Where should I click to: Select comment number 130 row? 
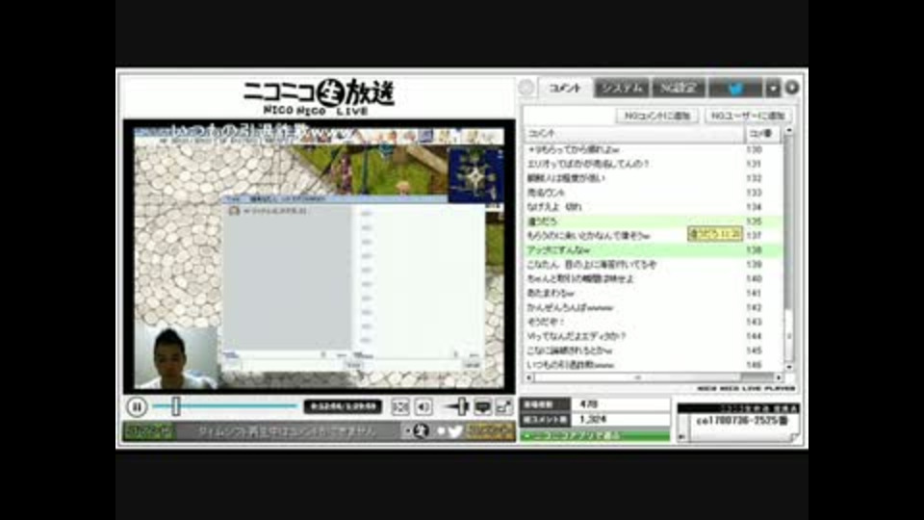[654, 150]
